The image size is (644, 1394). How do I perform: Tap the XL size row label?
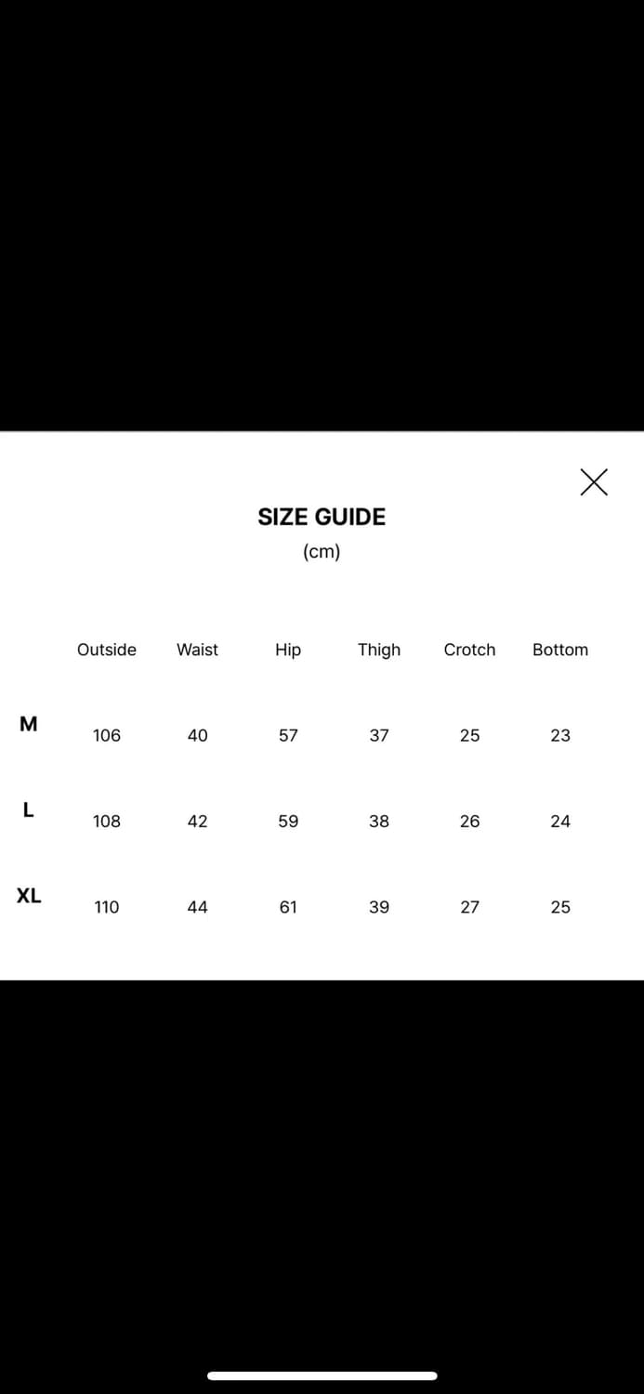(x=29, y=896)
